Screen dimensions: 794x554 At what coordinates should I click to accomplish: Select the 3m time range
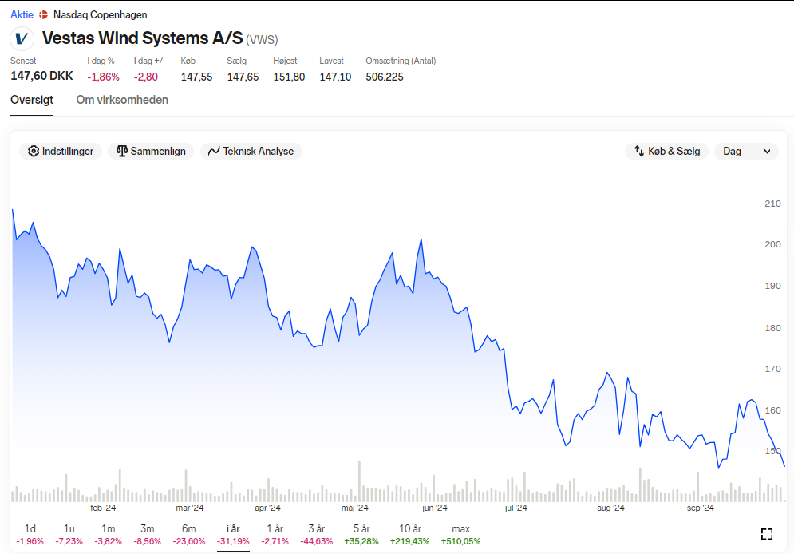click(148, 535)
